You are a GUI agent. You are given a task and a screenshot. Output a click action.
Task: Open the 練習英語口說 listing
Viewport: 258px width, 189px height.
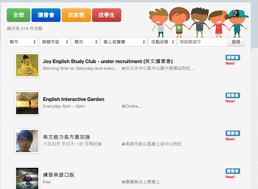[58, 175]
